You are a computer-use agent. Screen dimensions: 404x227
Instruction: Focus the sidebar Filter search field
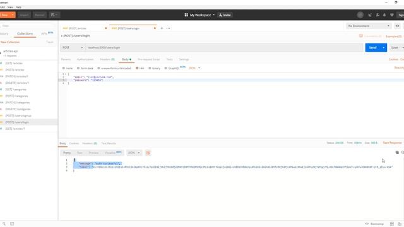coord(28,26)
